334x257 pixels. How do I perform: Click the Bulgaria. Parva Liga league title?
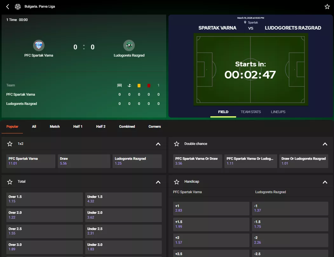tap(40, 7)
